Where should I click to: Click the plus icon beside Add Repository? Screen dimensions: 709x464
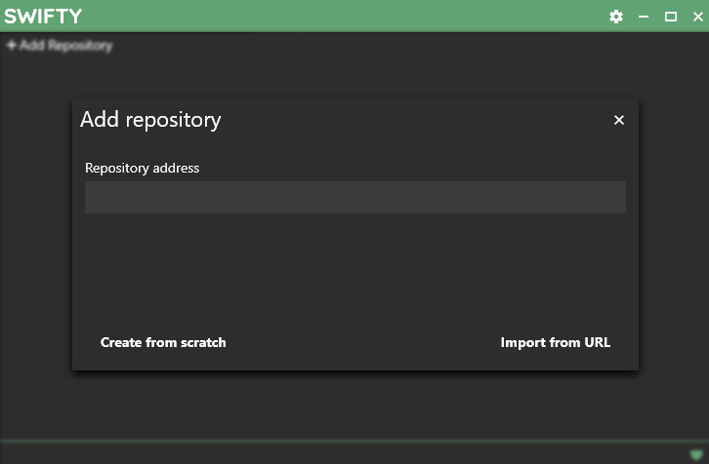coord(12,45)
